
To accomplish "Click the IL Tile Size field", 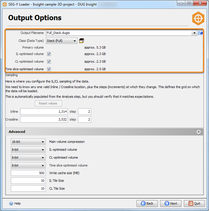I will [28, 181].
